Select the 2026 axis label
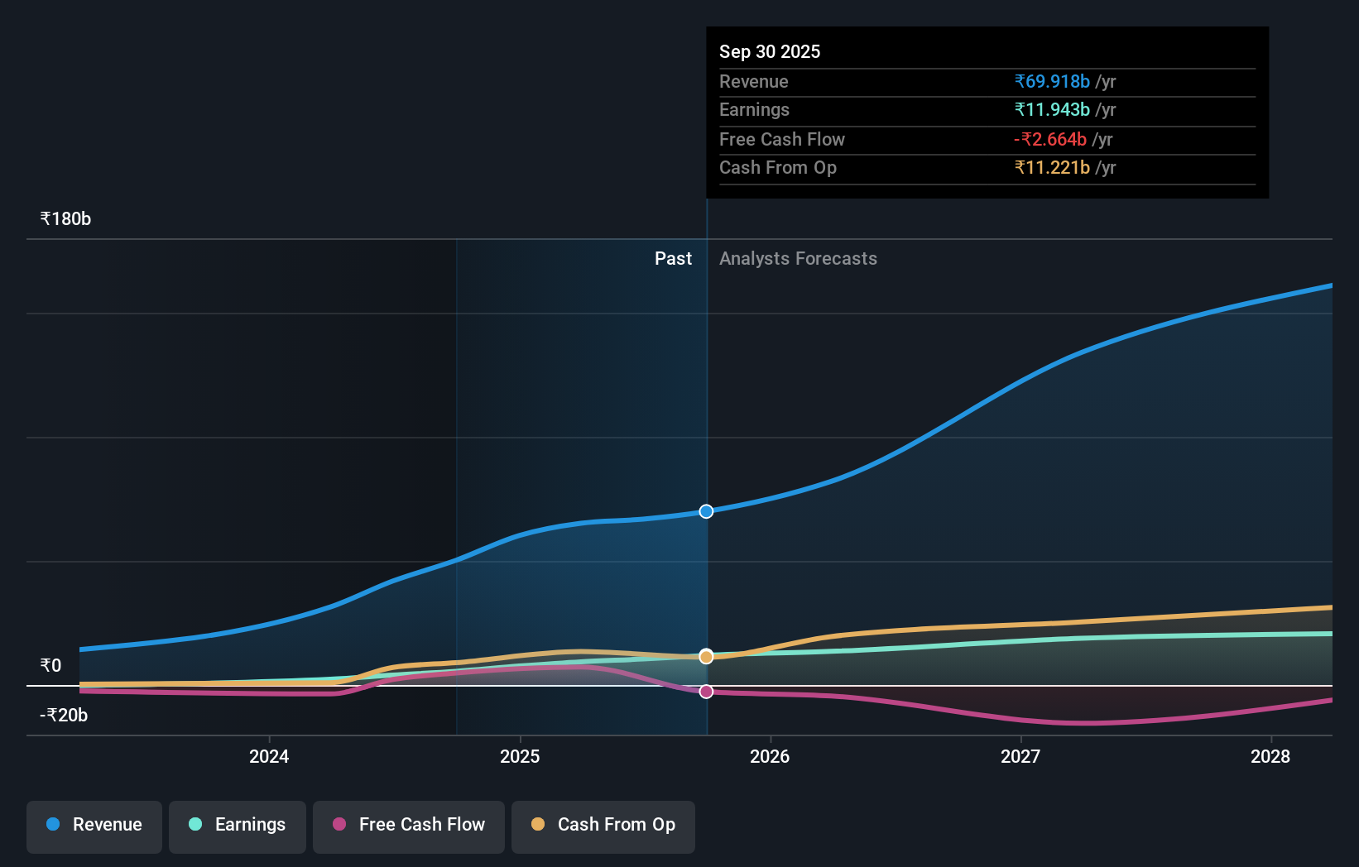1359x867 pixels. [771, 756]
